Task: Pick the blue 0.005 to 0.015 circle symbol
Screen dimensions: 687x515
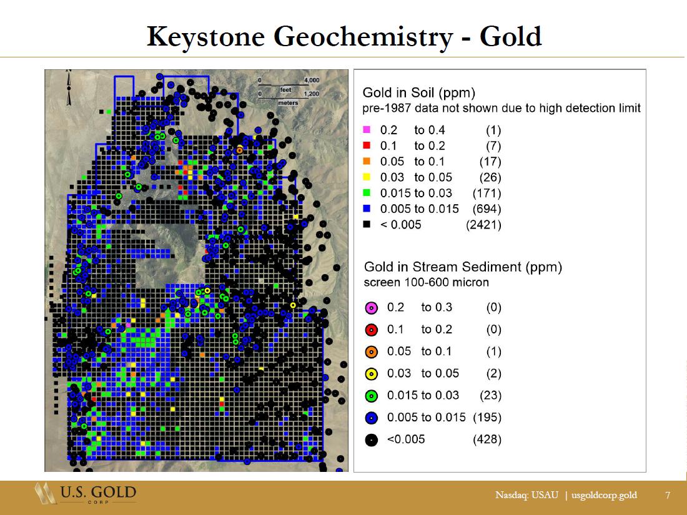Action: pos(370,418)
